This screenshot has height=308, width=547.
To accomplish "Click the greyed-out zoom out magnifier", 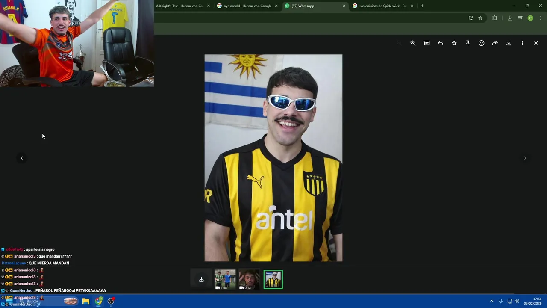I will pos(399,43).
